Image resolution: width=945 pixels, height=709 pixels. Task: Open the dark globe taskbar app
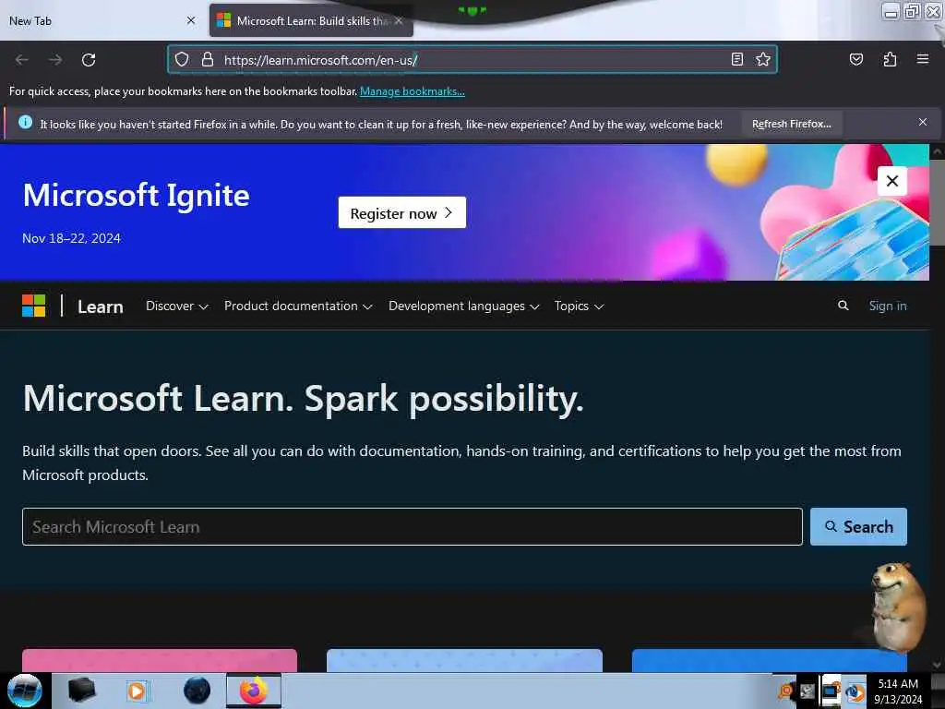197,691
